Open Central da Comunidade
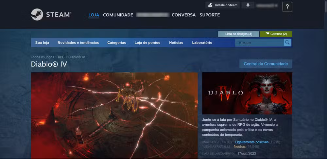327x159 pixels. click(266, 64)
